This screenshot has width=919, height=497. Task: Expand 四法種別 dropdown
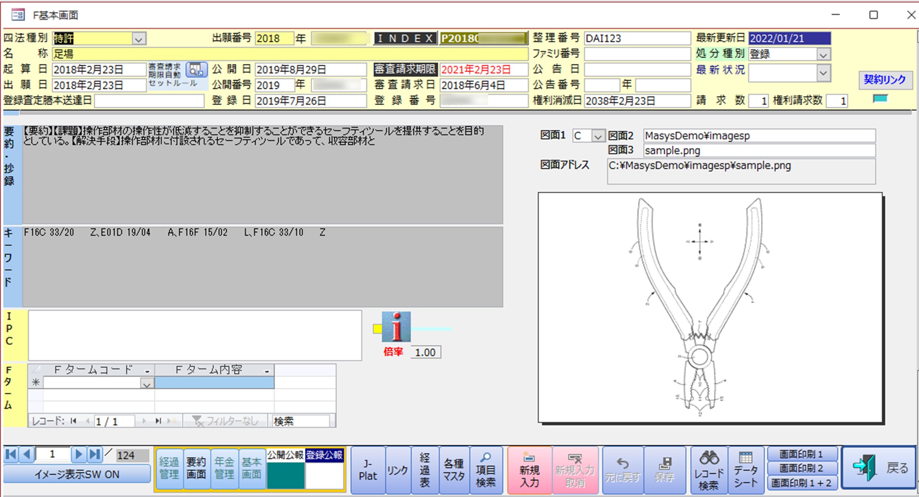pos(139,39)
